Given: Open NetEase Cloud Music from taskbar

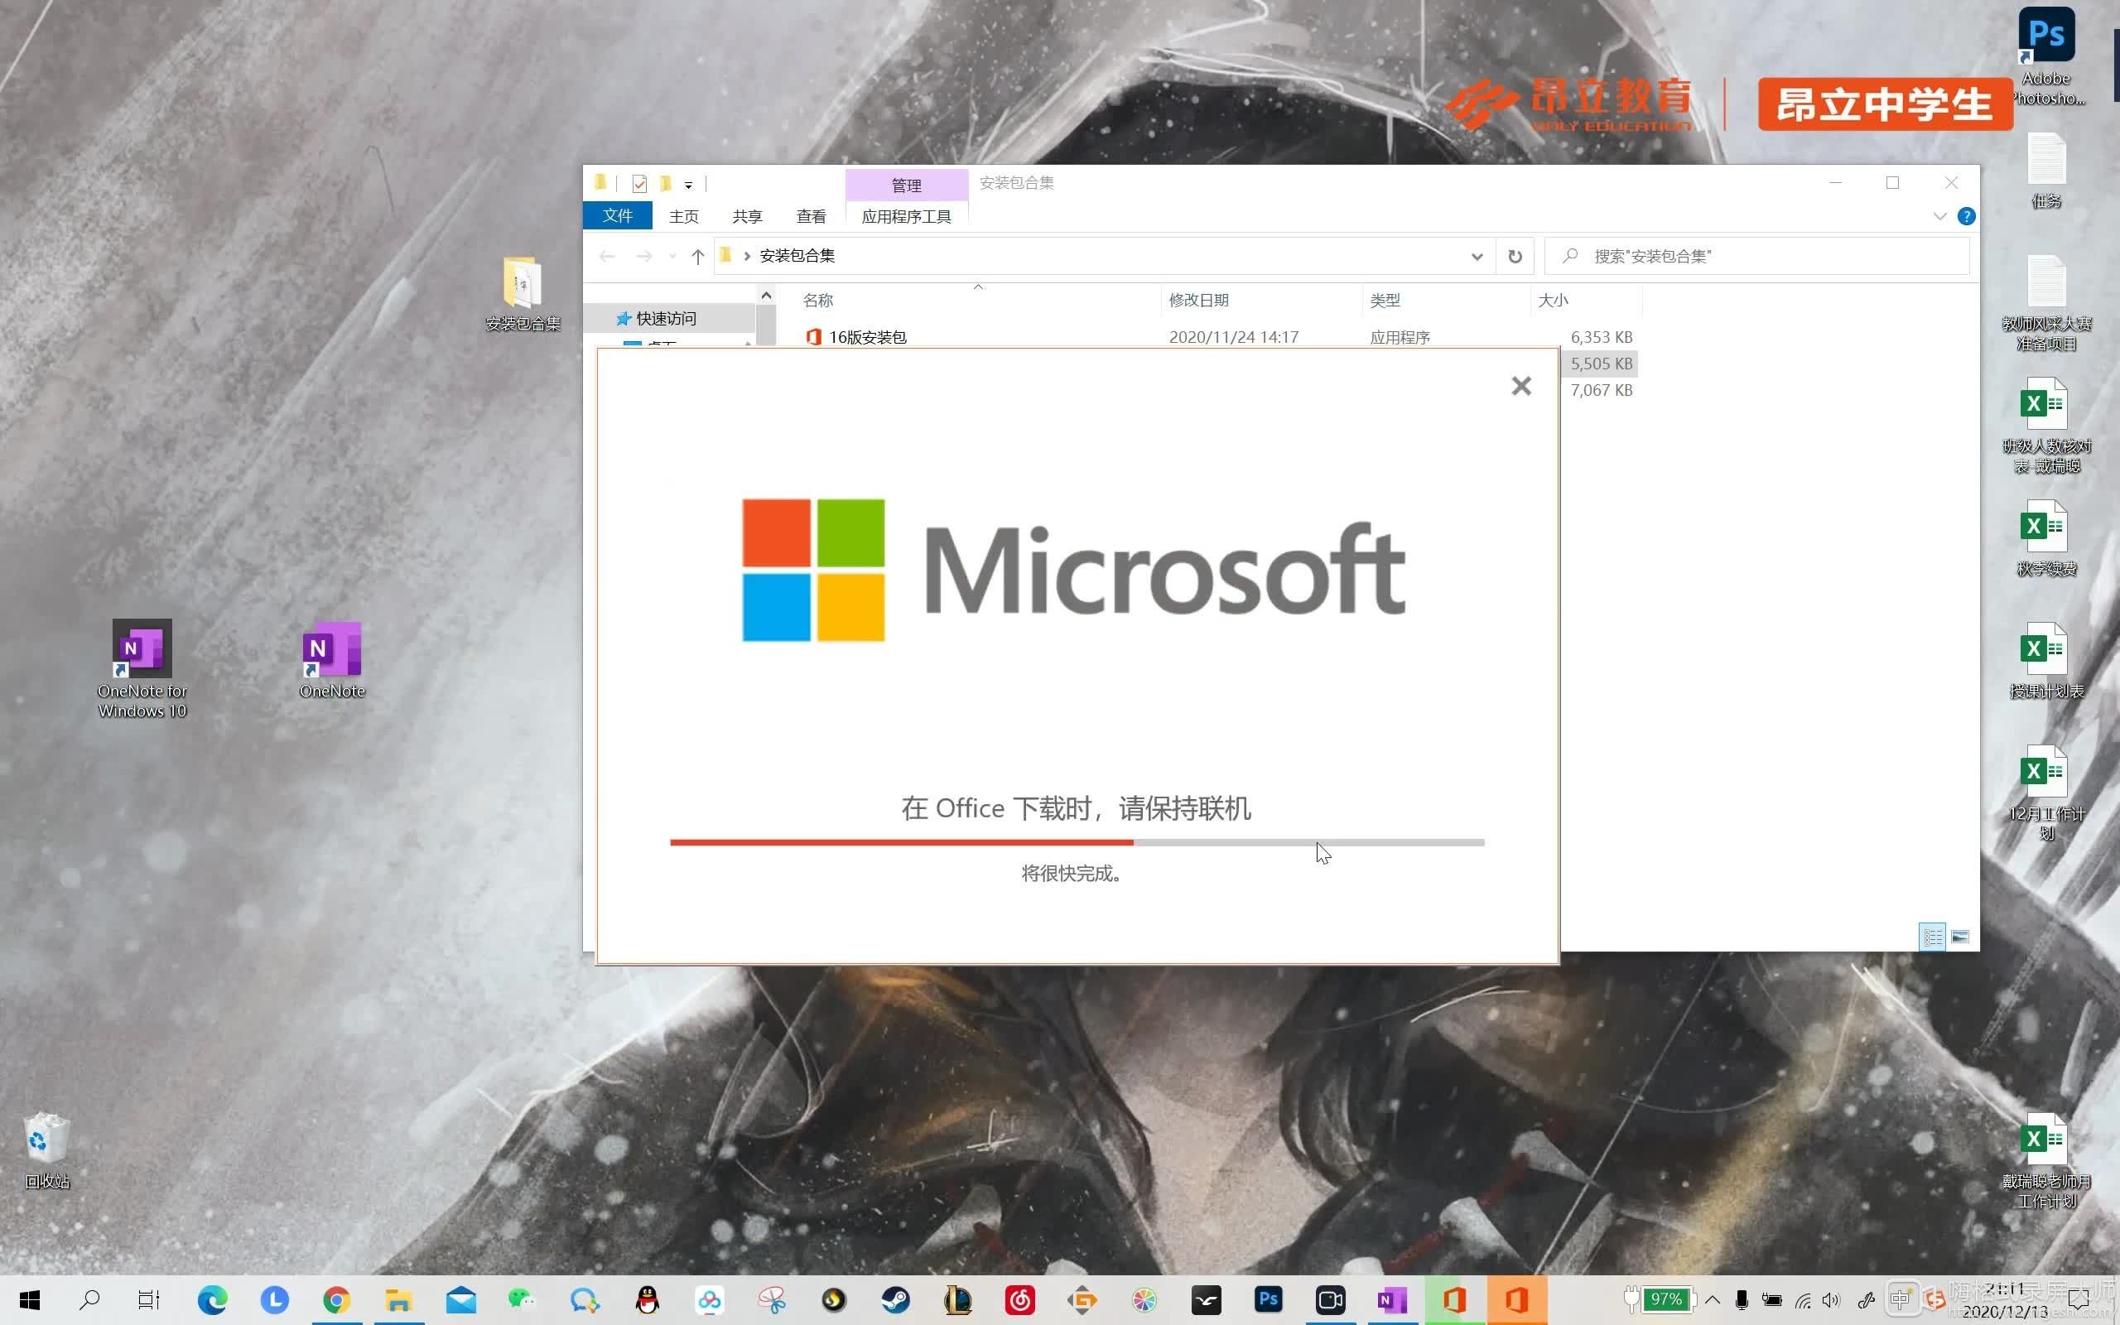Looking at the screenshot, I should tap(1019, 1300).
